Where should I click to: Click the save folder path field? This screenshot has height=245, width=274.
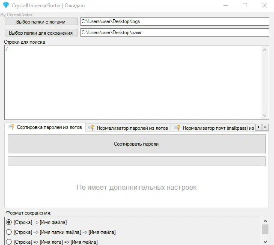click(x=175, y=33)
